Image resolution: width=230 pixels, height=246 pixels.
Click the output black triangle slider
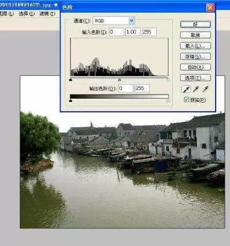pyautogui.click(x=71, y=100)
